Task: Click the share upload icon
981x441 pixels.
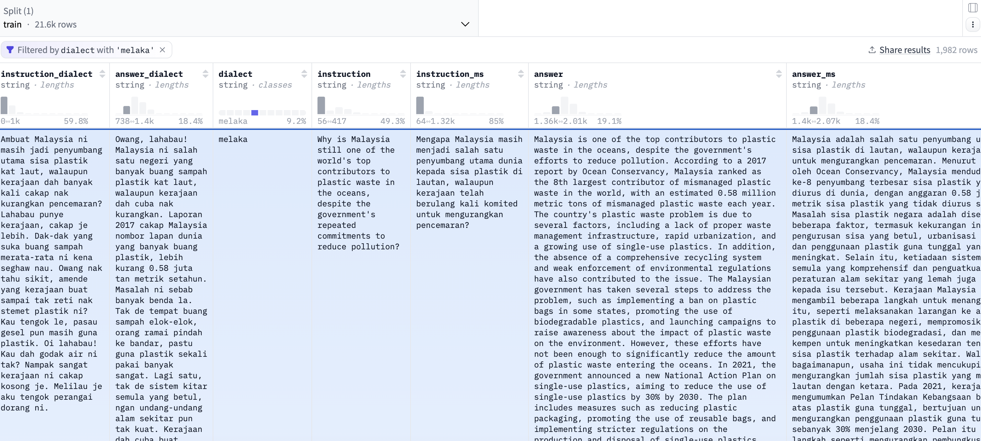Action: coord(872,50)
